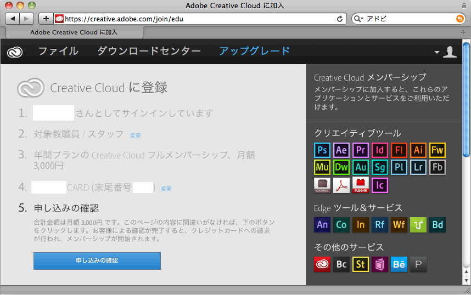
Task: Select the Muse (Mu) icon
Action: click(322, 167)
